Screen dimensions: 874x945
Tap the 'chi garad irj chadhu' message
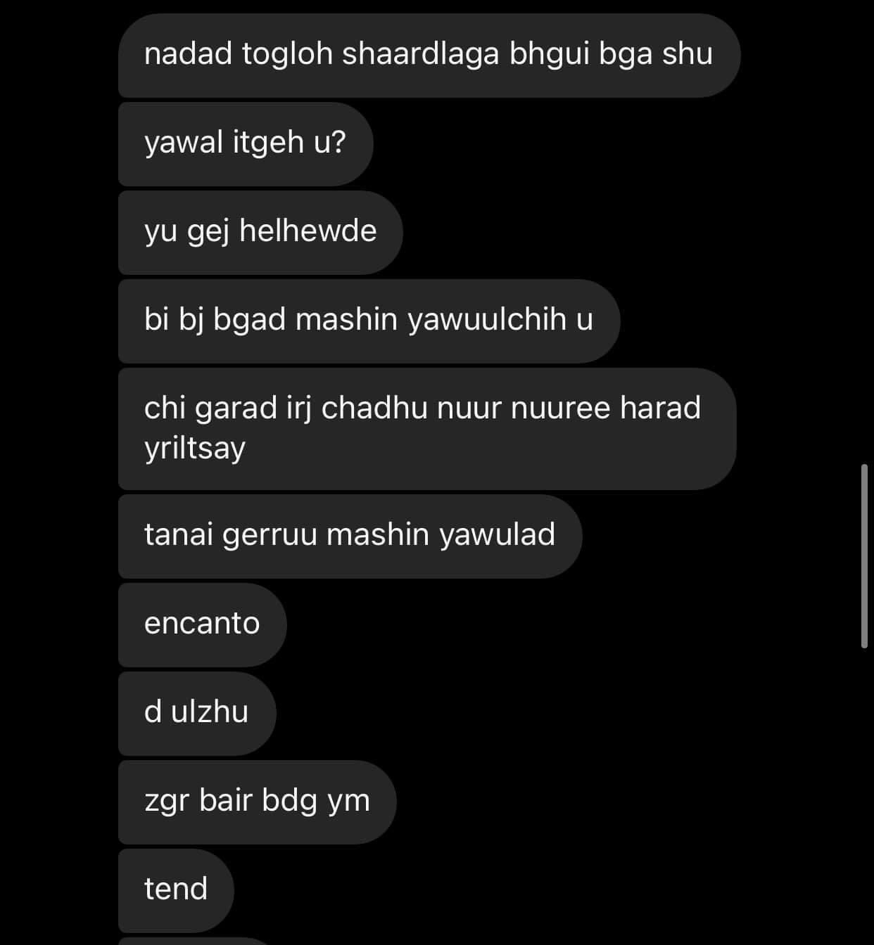coord(427,429)
